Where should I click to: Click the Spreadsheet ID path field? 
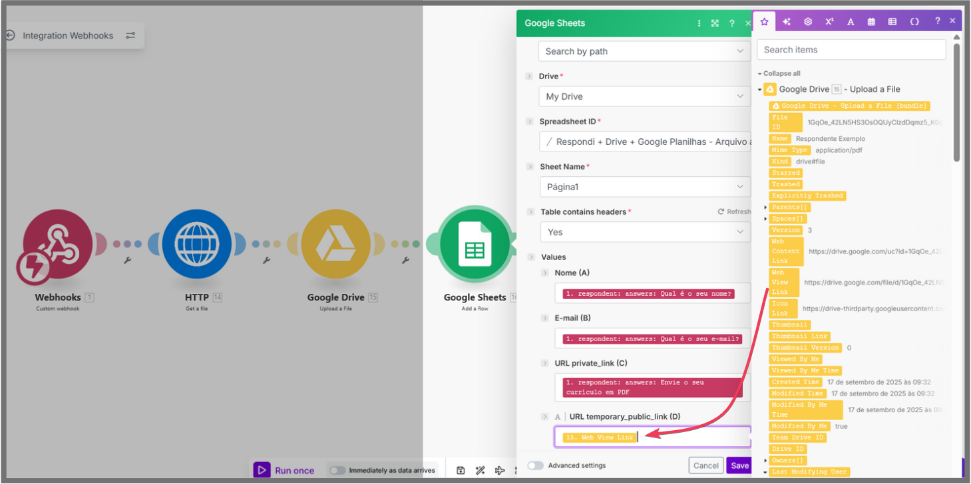pyautogui.click(x=644, y=142)
